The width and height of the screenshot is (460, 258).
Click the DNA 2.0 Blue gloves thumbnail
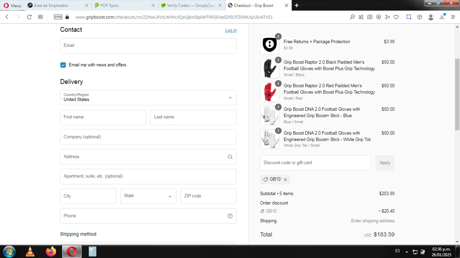[x=270, y=115]
